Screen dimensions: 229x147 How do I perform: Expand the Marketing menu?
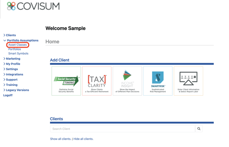coord(12,59)
